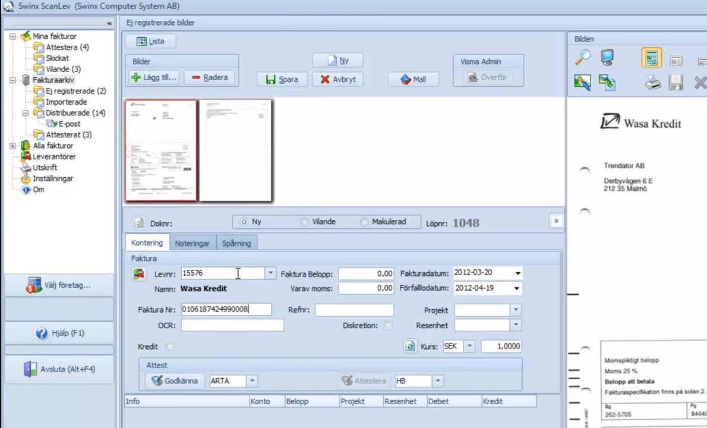Open the ARTA approver dropdown
Screen dimensions: 707x428
252,381
